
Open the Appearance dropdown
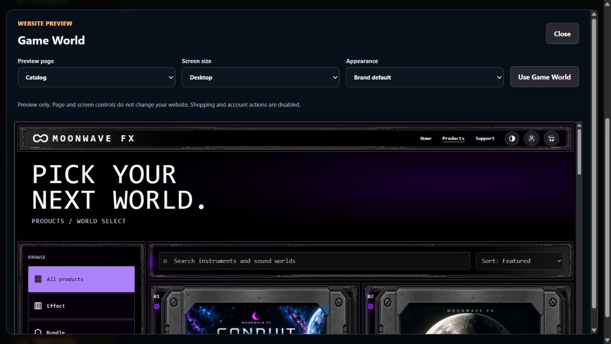(425, 77)
